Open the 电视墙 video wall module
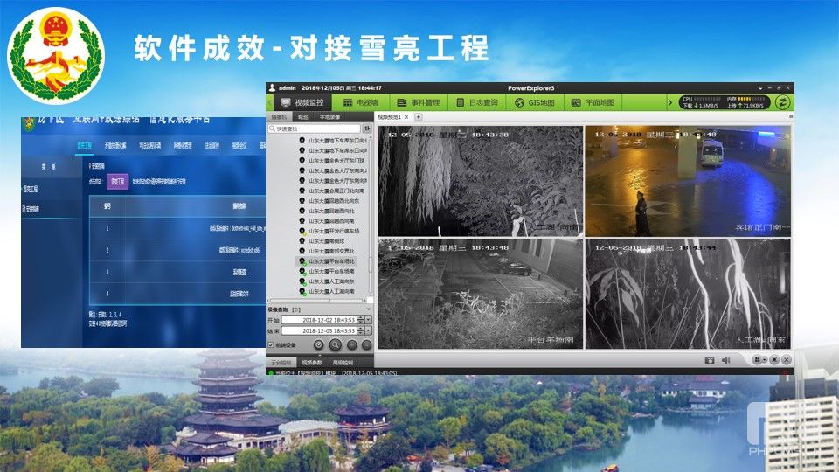 click(x=361, y=102)
